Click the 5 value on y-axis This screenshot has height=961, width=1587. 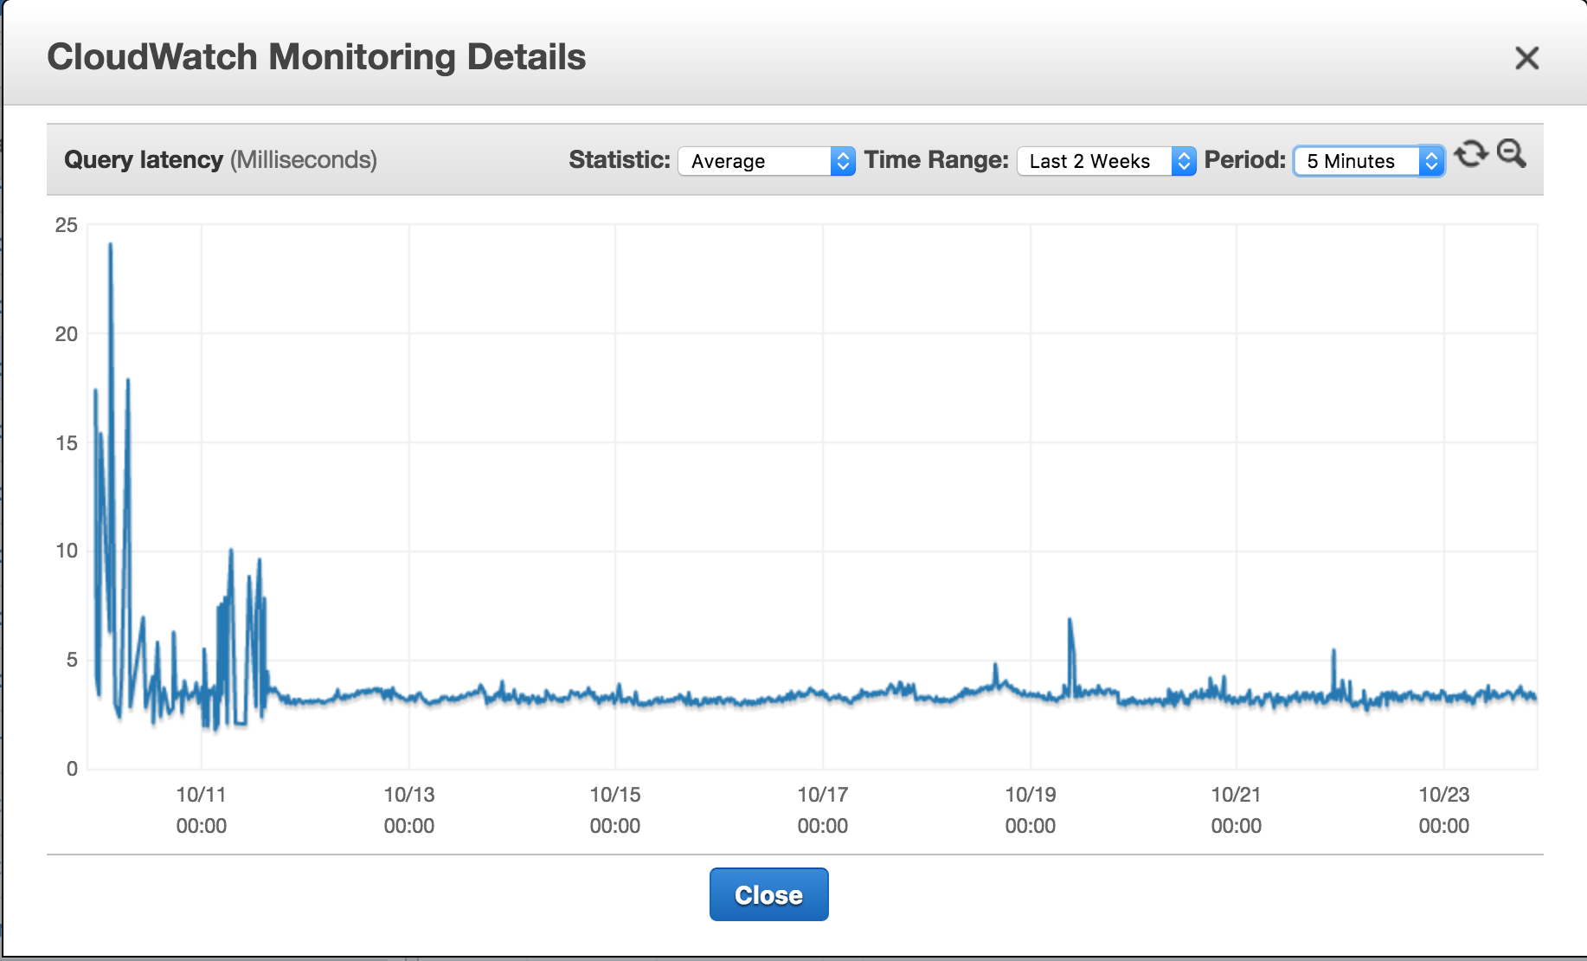pyautogui.click(x=72, y=660)
